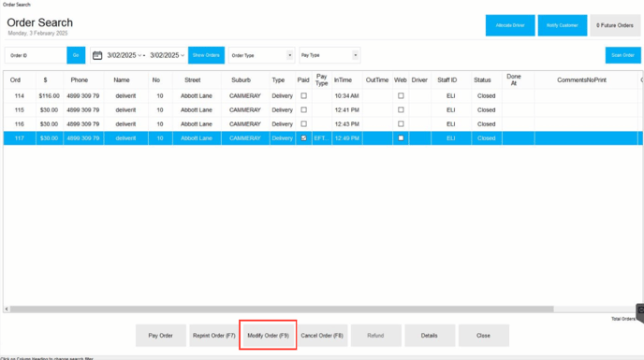Select order number 117 cell
The width and height of the screenshot is (644, 360).
(x=20, y=138)
